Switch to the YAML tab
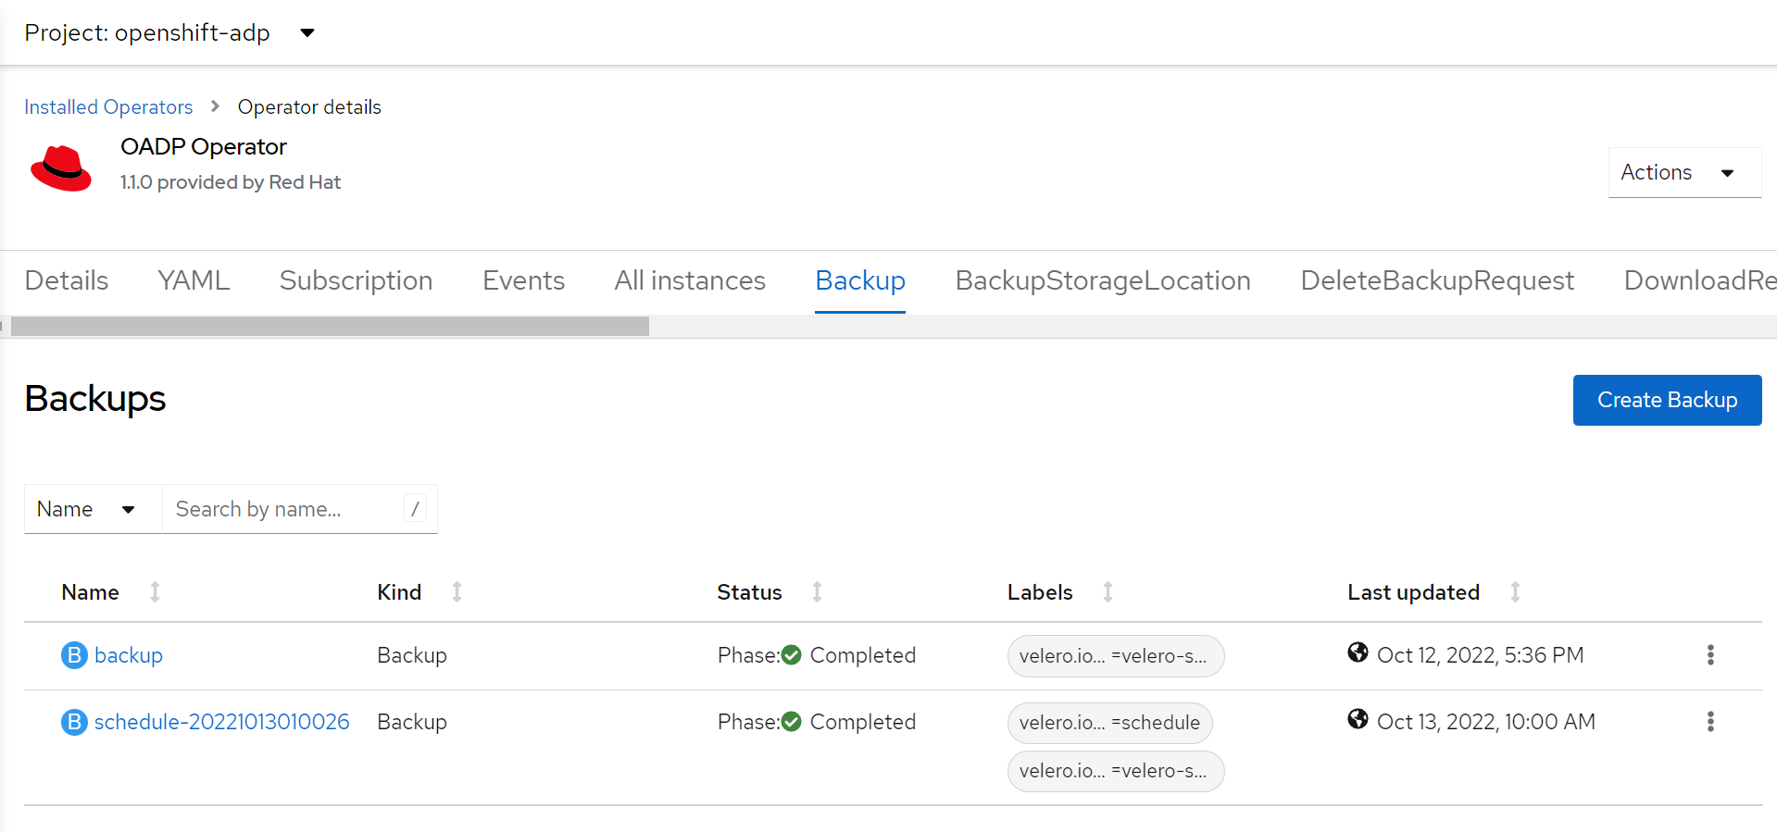 [x=194, y=280]
